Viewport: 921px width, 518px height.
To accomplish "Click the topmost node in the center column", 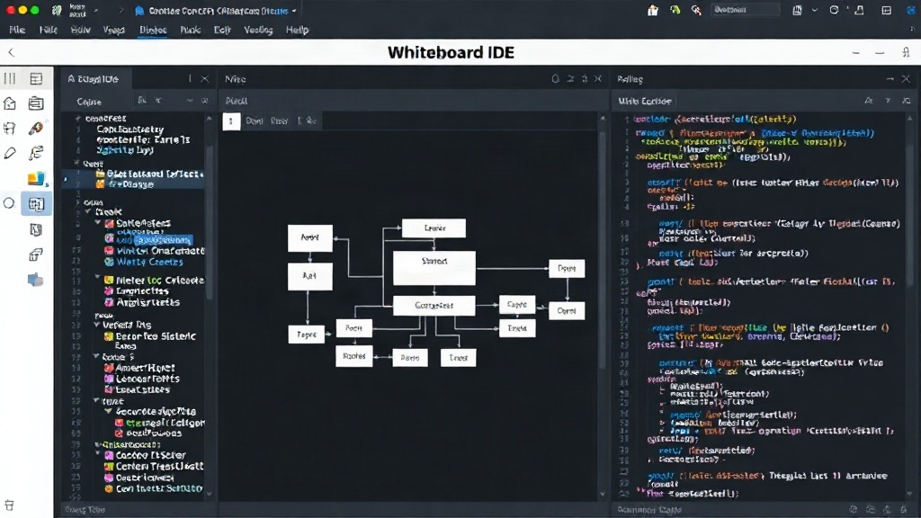I will click(x=434, y=228).
